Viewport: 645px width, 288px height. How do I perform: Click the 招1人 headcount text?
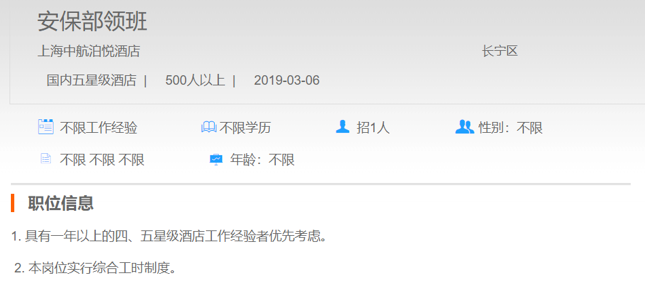(x=372, y=127)
